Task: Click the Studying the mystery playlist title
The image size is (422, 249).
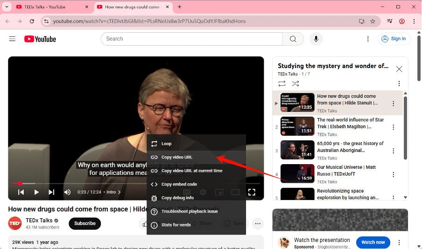Action: click(x=333, y=66)
